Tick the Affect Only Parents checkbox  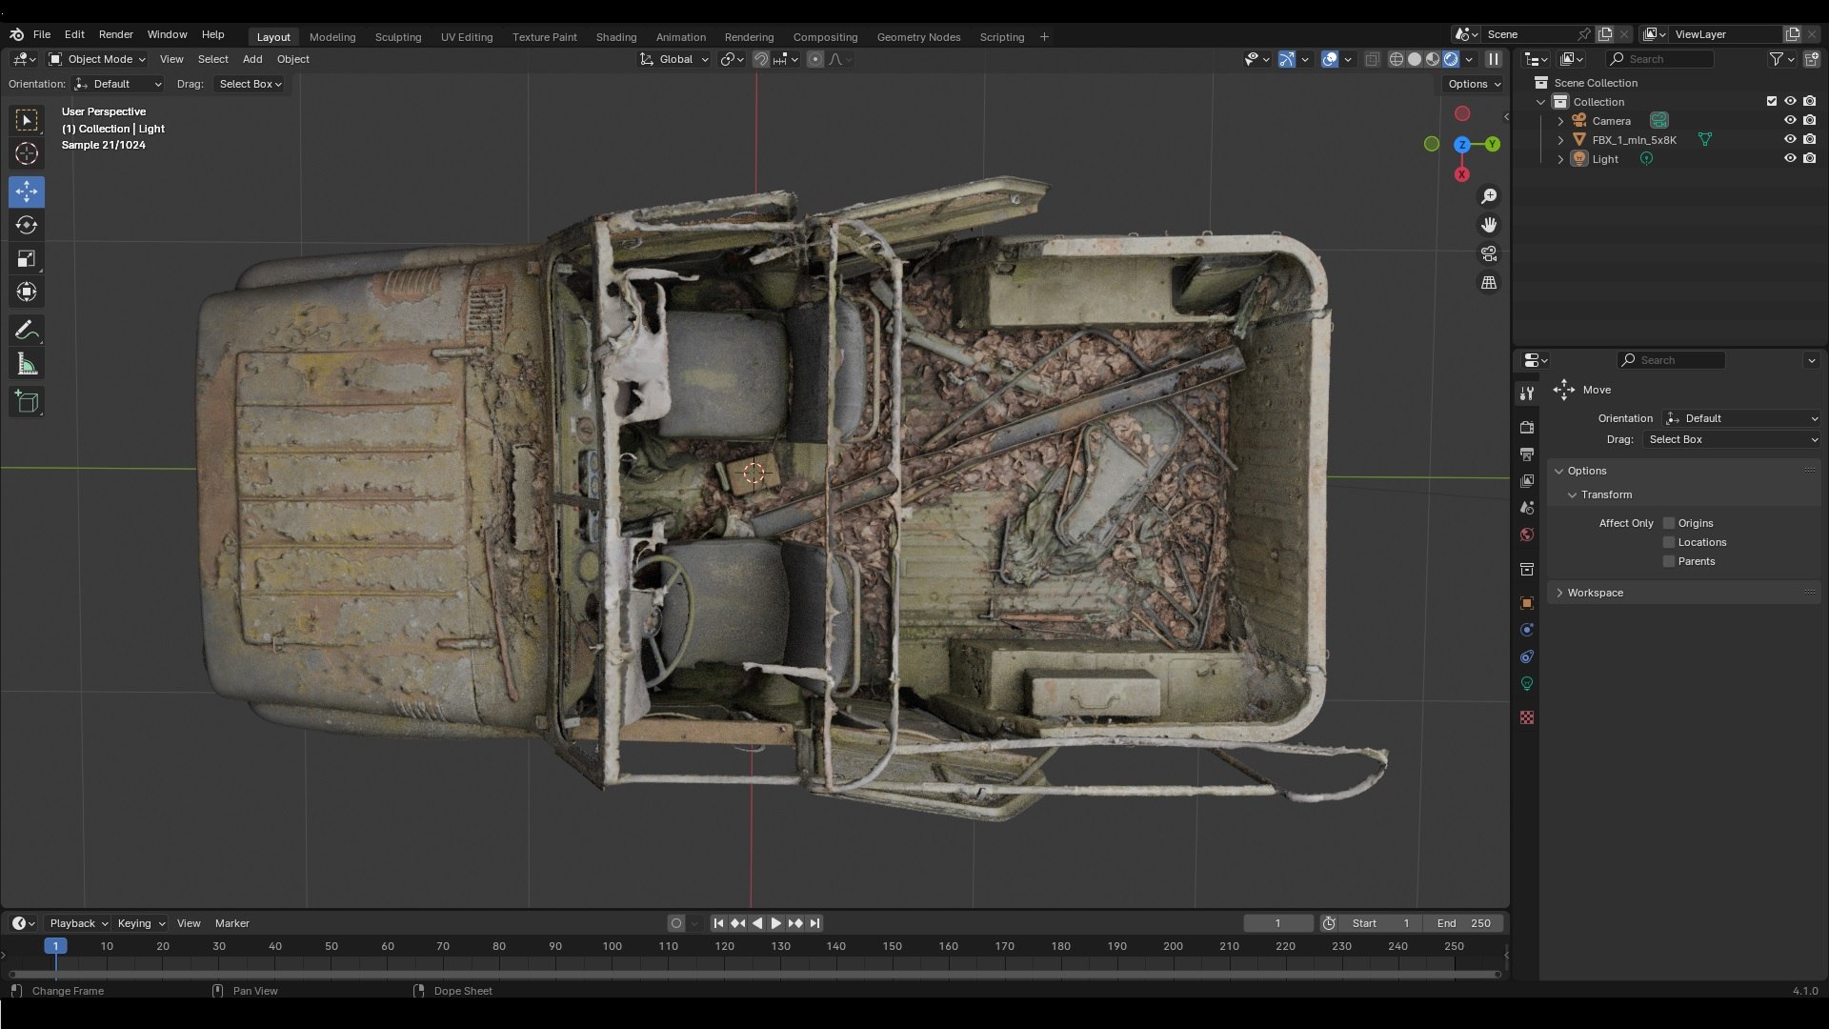point(1669,561)
